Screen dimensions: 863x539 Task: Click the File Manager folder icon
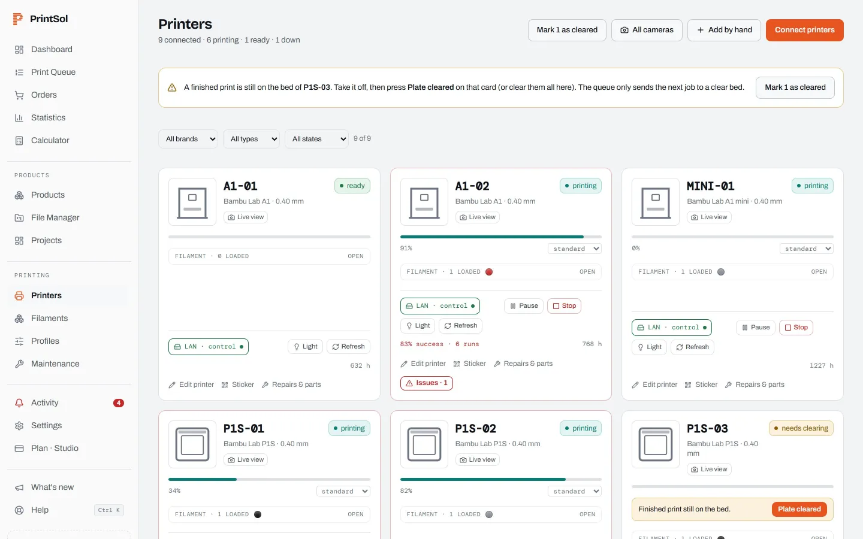pos(19,218)
